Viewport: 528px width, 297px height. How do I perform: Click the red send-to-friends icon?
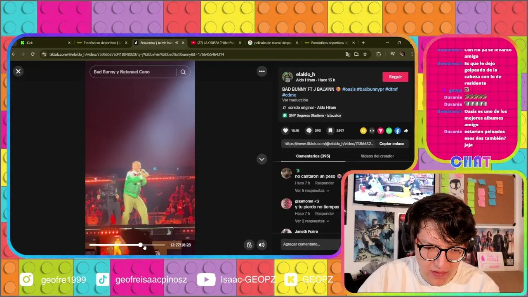[380, 131]
